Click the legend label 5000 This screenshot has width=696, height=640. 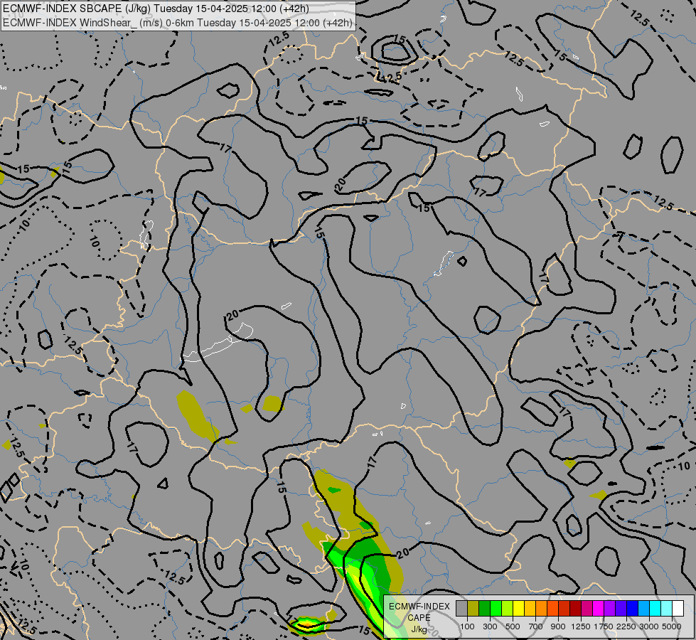click(x=672, y=626)
